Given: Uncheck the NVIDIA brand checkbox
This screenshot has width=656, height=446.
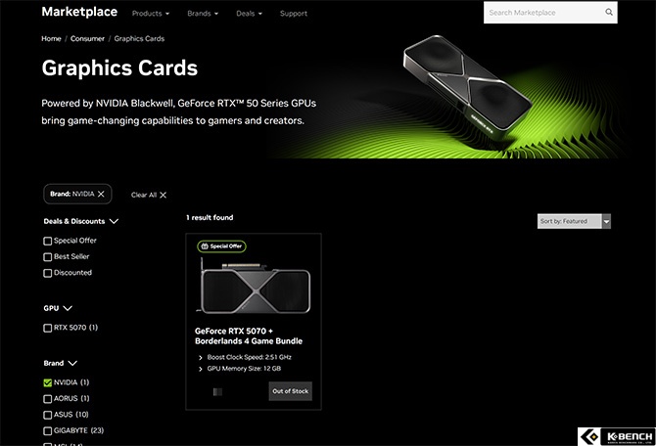Looking at the screenshot, I should pyautogui.click(x=48, y=382).
